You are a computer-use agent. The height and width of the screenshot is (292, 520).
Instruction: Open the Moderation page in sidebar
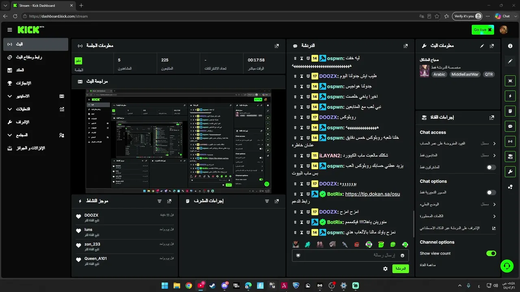point(36,122)
